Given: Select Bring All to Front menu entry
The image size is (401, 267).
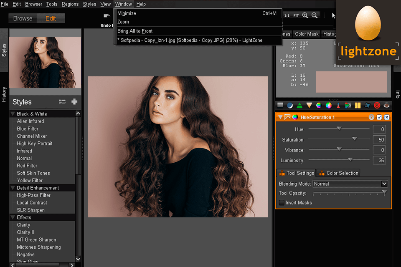Looking at the screenshot, I should coord(135,31).
